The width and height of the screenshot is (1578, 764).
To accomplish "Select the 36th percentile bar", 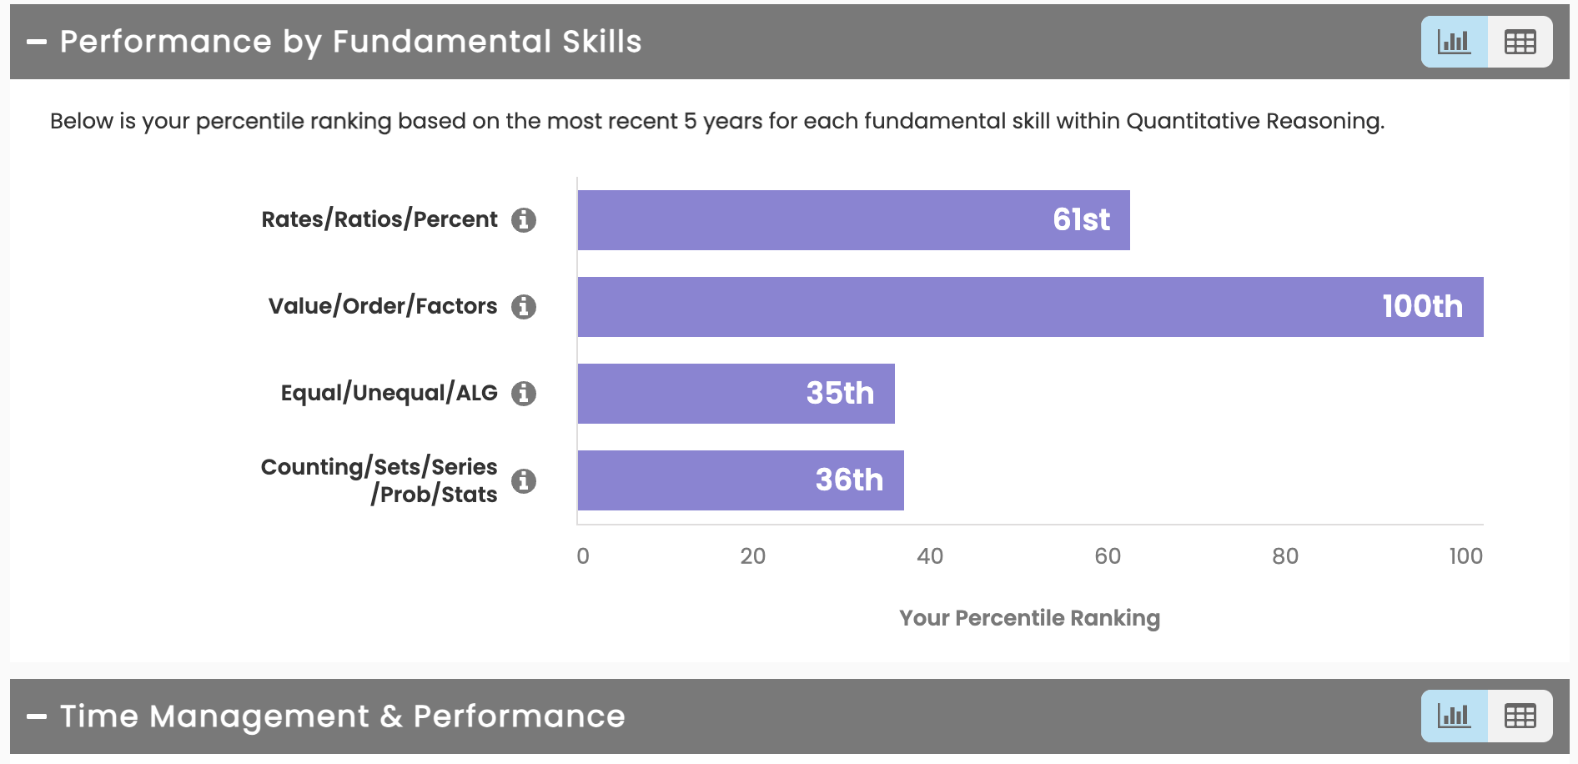I will [741, 480].
